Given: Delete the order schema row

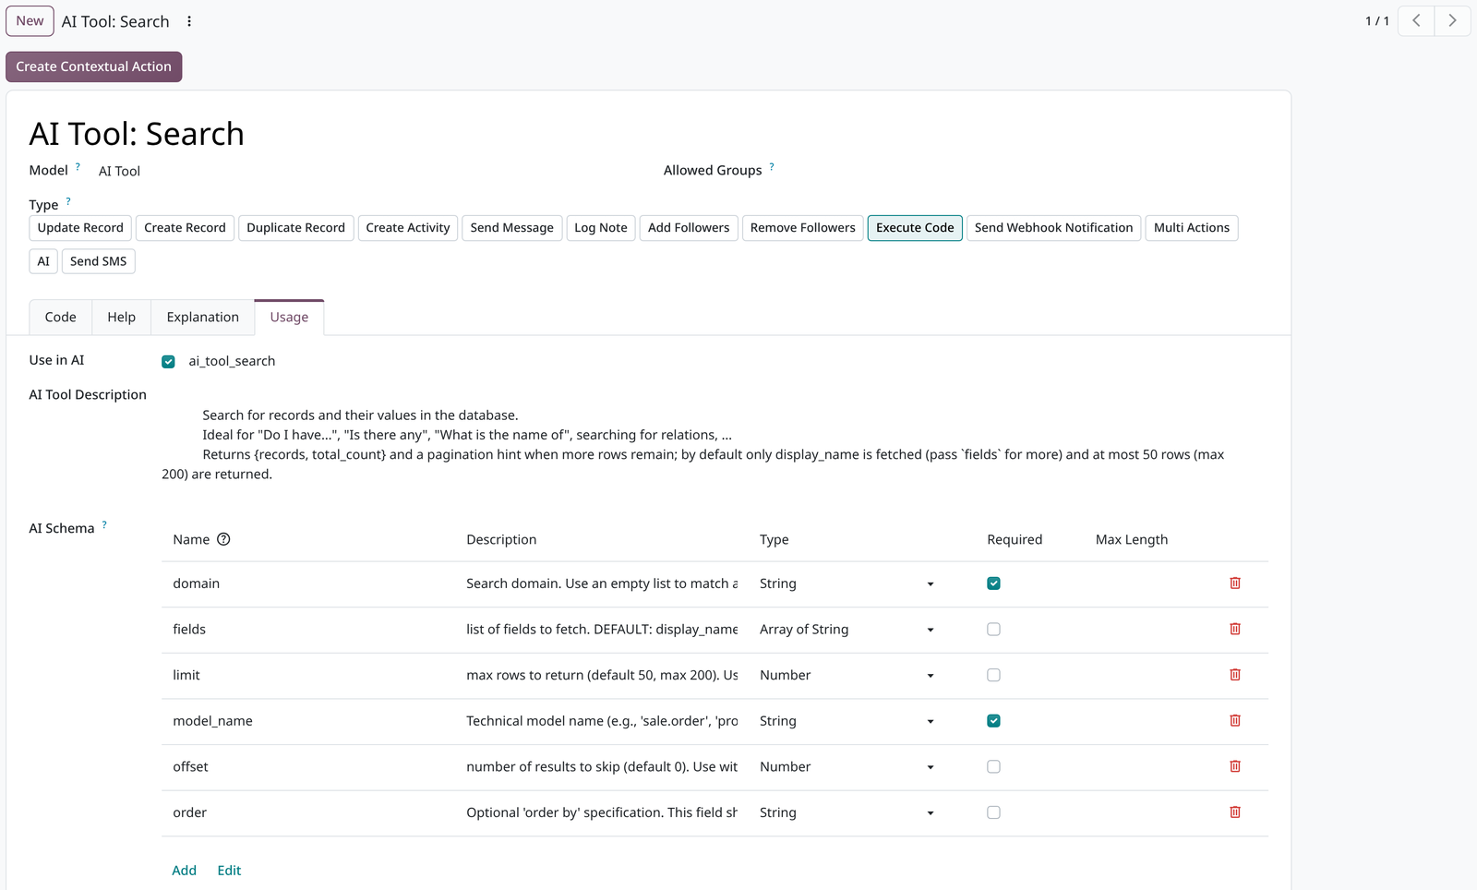Looking at the screenshot, I should click(1235, 812).
